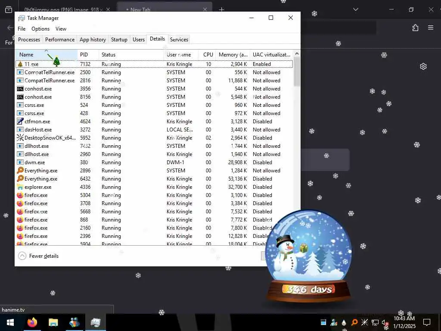Open Firefox list all tabs chevron
The image size is (441, 331).
pos(355,9)
